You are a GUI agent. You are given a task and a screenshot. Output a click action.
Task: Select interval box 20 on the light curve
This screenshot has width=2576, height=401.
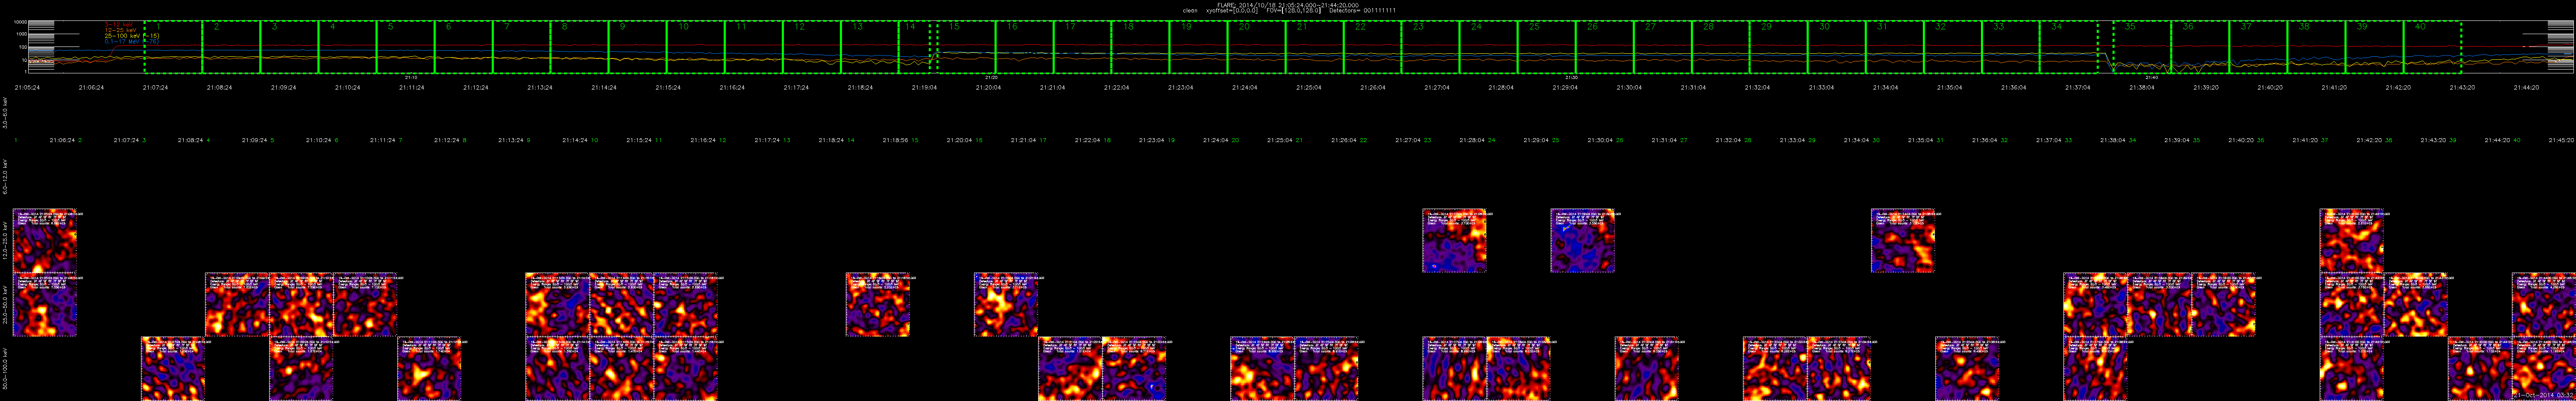[1257, 47]
